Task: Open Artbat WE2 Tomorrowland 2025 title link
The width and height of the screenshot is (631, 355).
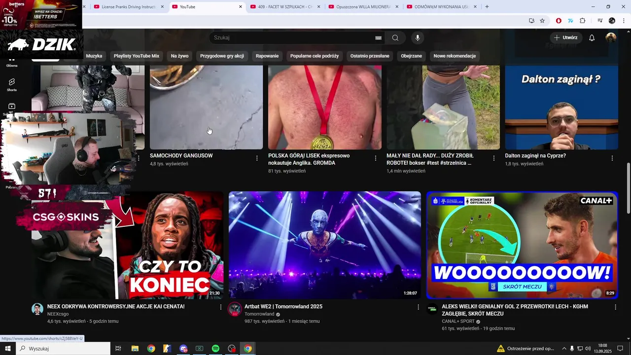Action: 283,307
